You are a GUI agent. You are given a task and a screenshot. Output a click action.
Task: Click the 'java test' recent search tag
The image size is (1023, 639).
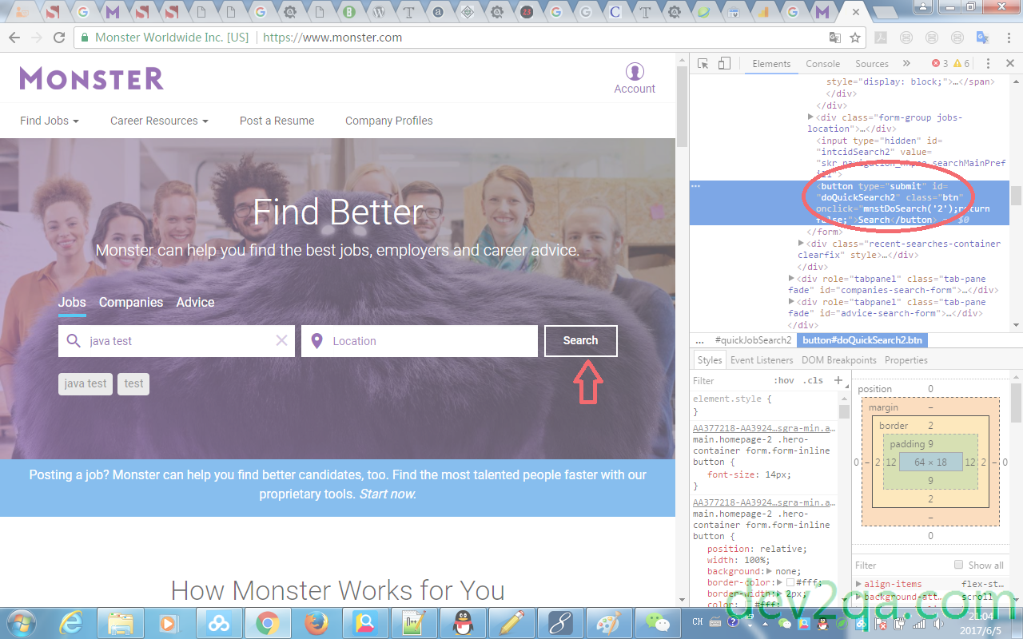pyautogui.click(x=86, y=384)
